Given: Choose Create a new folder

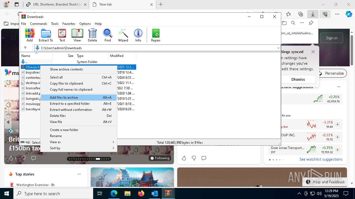Looking at the screenshot, I should (x=78, y=130).
